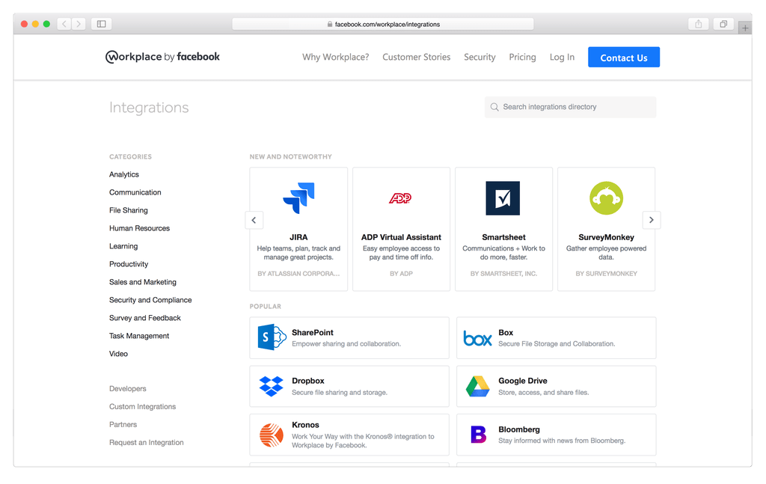The width and height of the screenshot is (766, 484).
Task: Click the SharePoint logo icon
Action: point(272,337)
